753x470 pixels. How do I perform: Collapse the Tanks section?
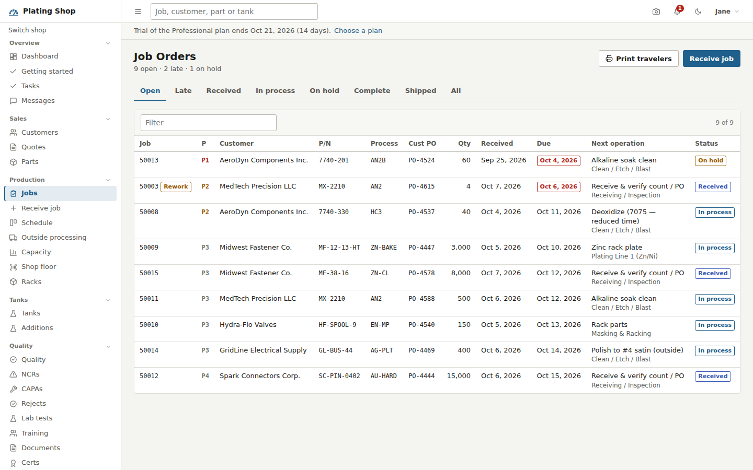pos(60,300)
